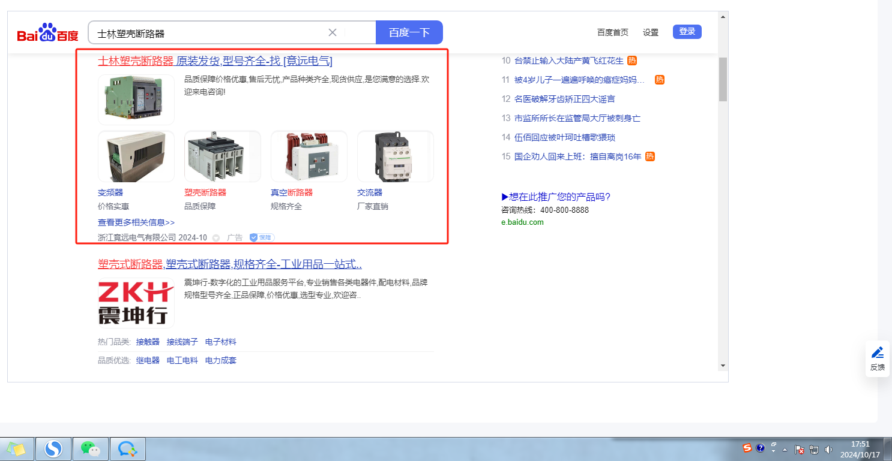The image size is (892, 461).
Task: Click the ZKH 震坤行 logo thumbnail
Action: coord(136,303)
